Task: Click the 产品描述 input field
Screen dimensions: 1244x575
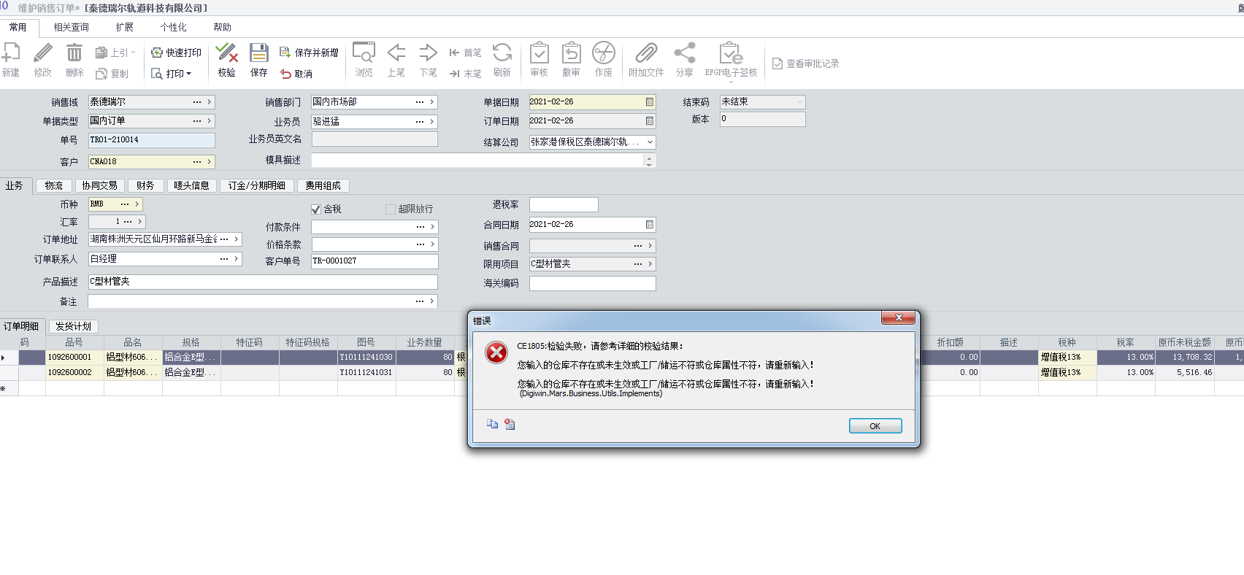Action: tap(263, 282)
